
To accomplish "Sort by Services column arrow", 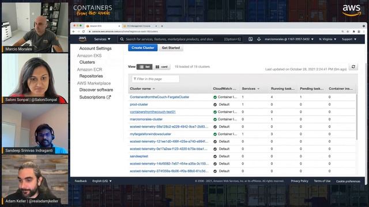I will point(258,89).
